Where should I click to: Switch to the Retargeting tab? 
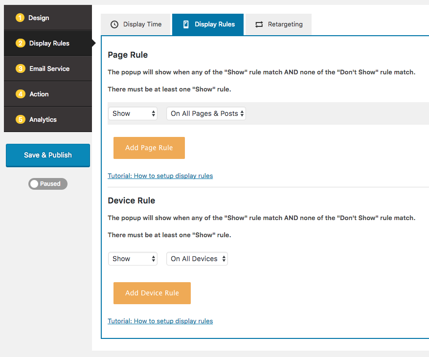pyautogui.click(x=279, y=24)
